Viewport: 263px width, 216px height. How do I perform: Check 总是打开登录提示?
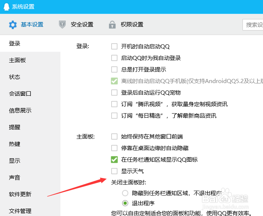click(114, 70)
